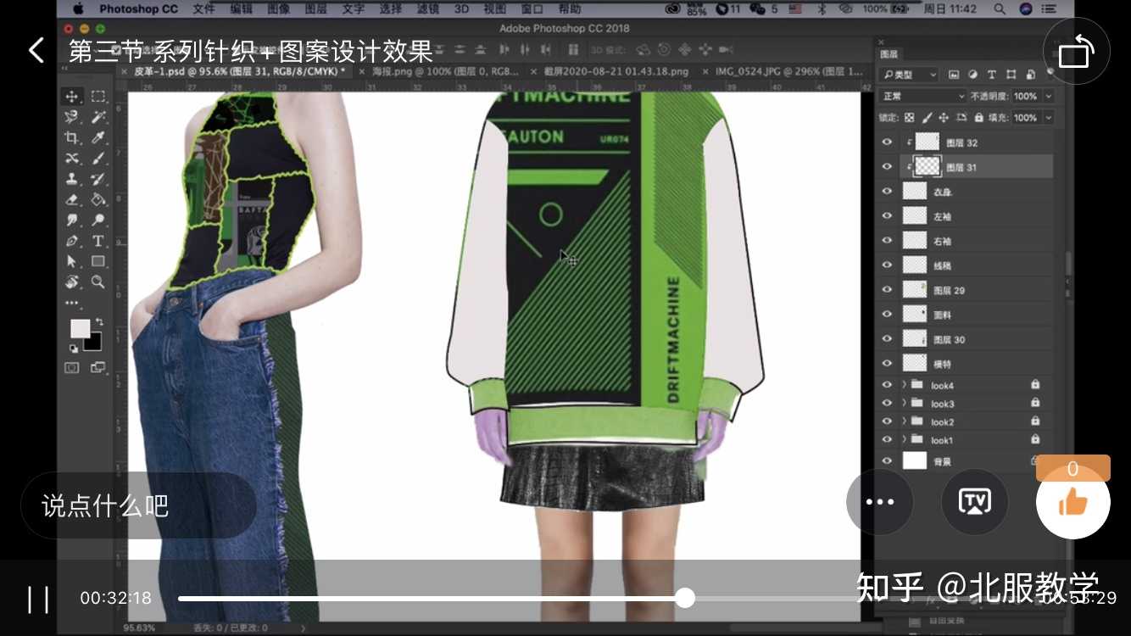The height and width of the screenshot is (636, 1131).
Task: Click the foreground color swatch
Action: [x=80, y=329]
